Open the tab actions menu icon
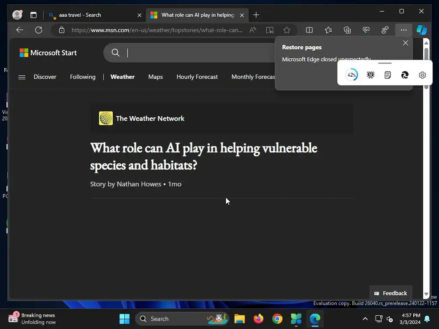439x329 pixels. [33, 15]
